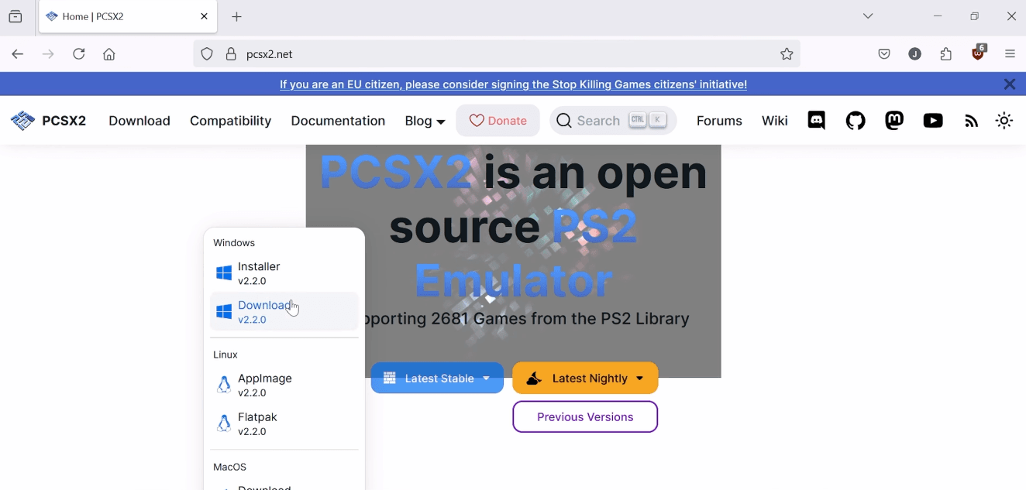Open the RSS feed
This screenshot has width=1026, height=490.
pos(971,121)
